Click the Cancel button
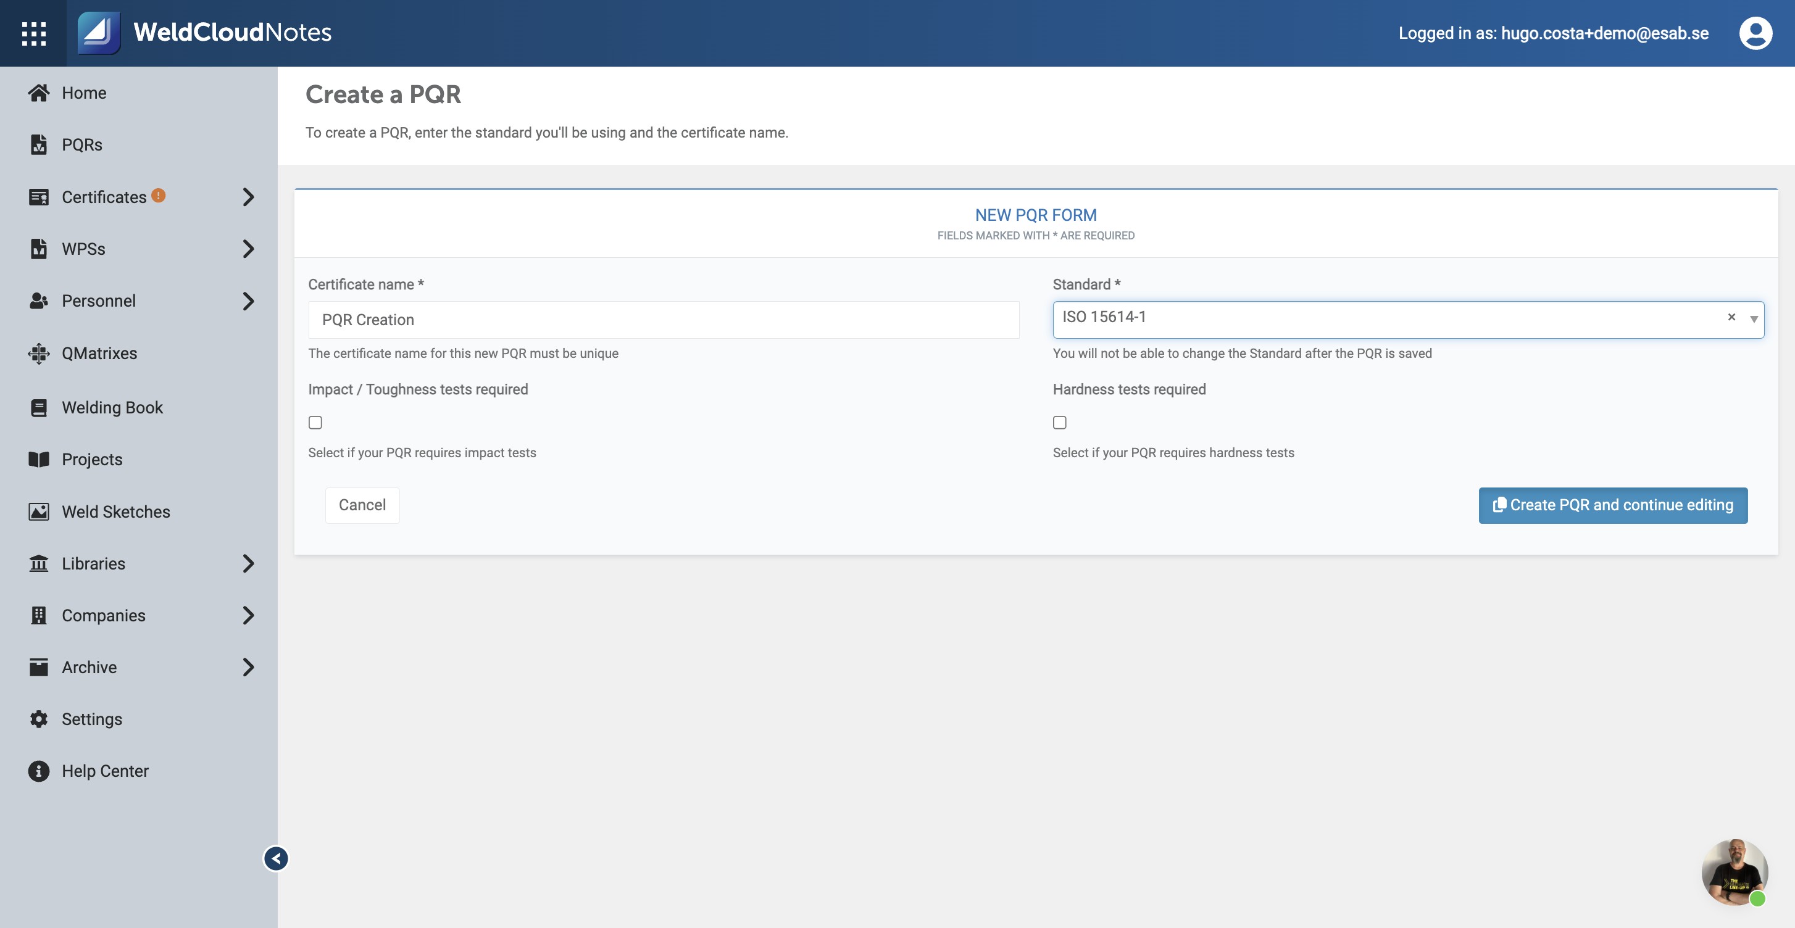Screen dimensions: 1795x928 coord(362,505)
